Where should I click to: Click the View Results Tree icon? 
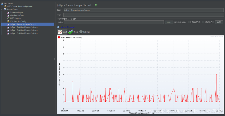click(8, 15)
